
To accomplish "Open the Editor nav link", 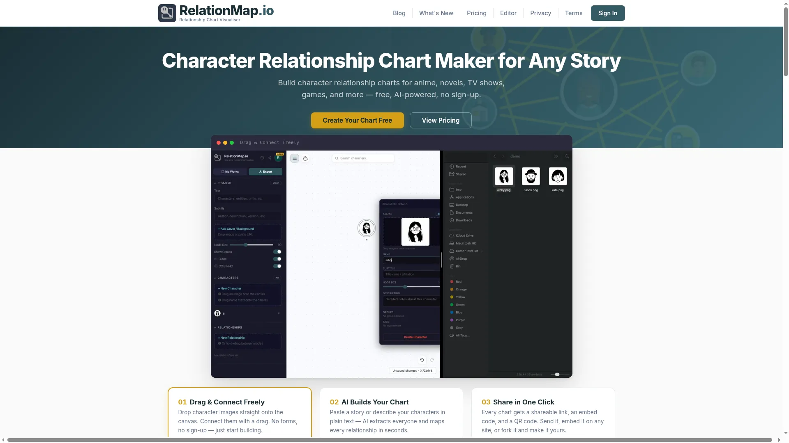I will (508, 13).
